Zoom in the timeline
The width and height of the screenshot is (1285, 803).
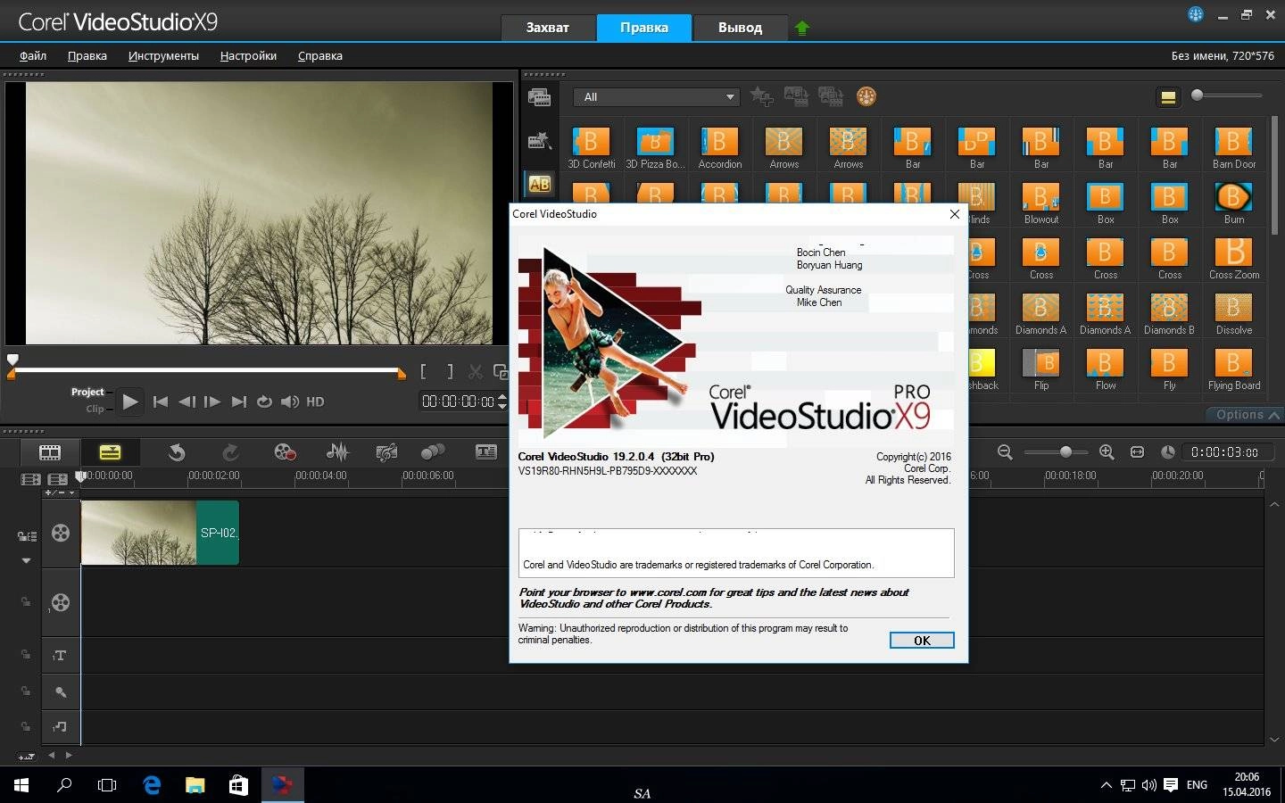tap(1107, 452)
